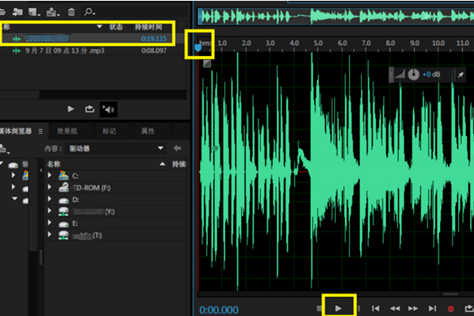Collapse the left tree pane via small arrow
The width and height of the screenshot is (474, 316).
(x=41, y=171)
